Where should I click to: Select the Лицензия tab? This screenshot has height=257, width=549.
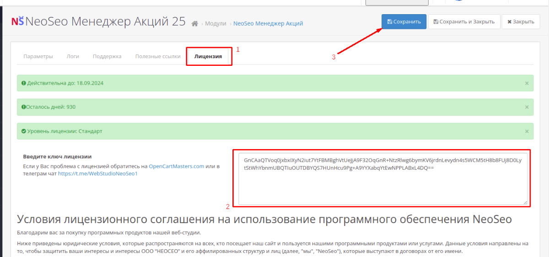tap(208, 56)
